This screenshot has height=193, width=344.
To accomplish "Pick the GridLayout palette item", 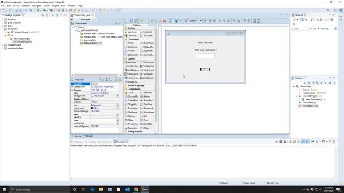I will click(x=147, y=66).
